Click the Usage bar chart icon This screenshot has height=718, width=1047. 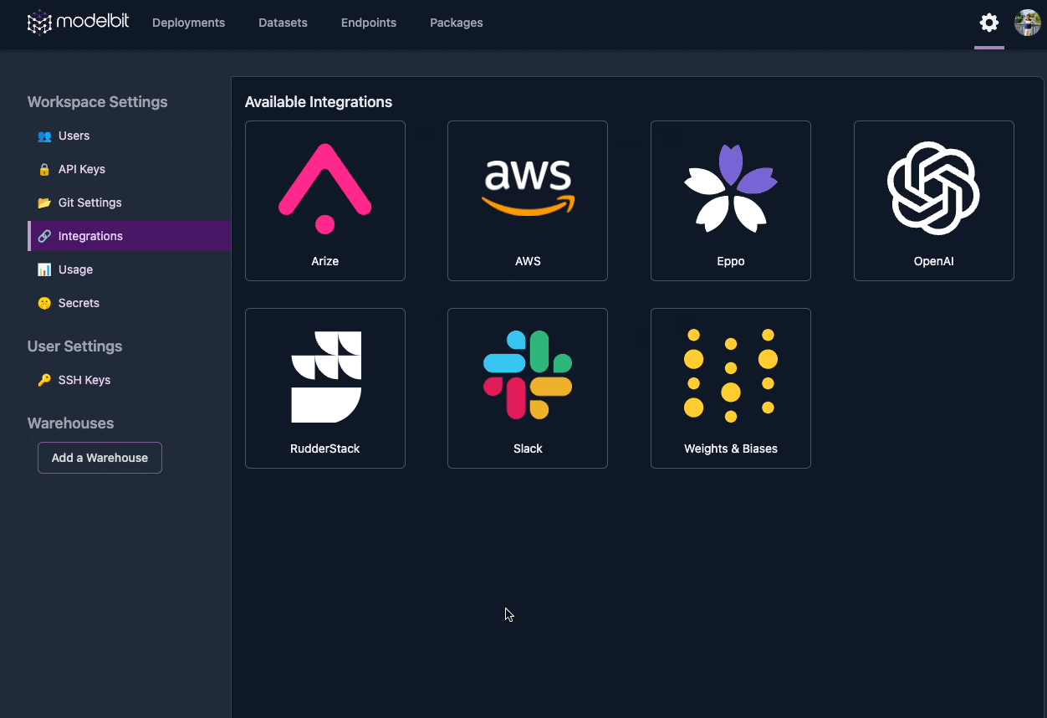44,269
